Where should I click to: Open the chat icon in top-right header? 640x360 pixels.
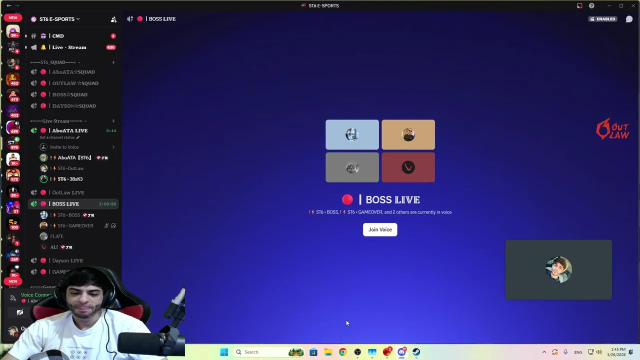629,19
